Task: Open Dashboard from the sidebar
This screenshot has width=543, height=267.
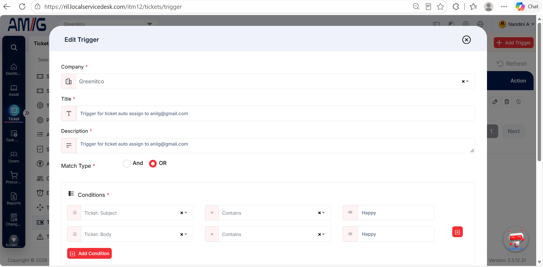Action: [x=14, y=69]
